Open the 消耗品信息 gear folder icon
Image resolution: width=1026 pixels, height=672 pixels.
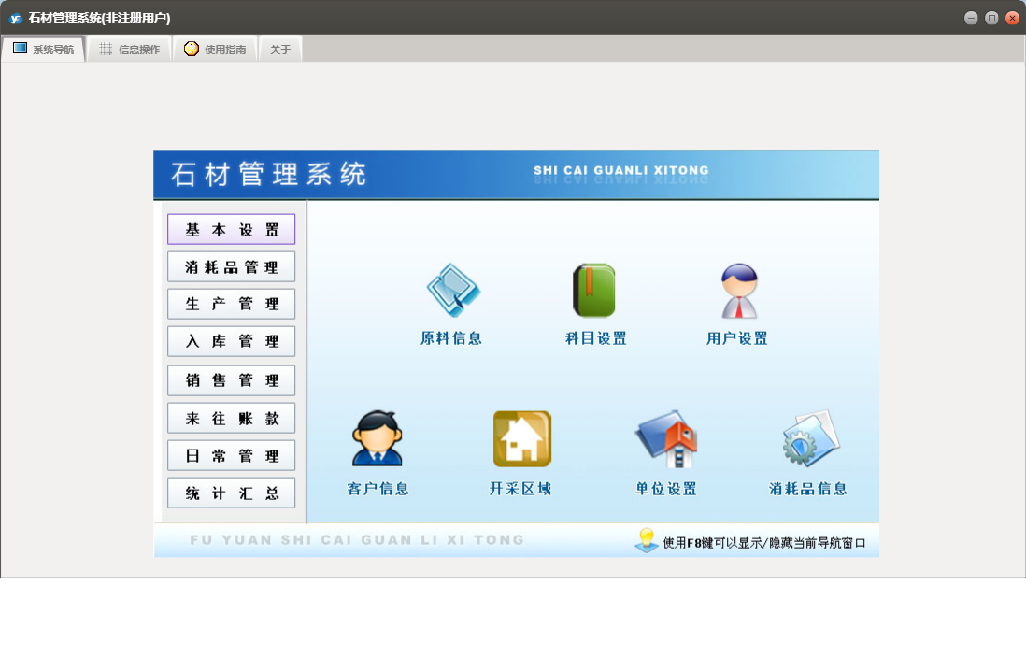coord(809,438)
